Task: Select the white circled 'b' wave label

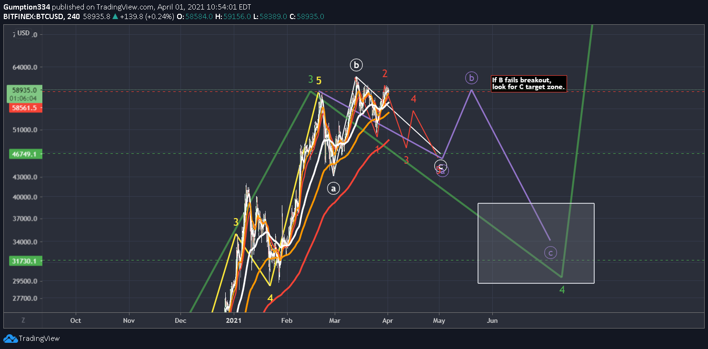Action: coord(356,65)
